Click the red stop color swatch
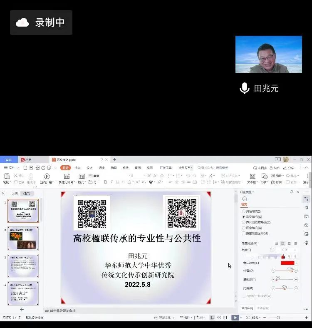This screenshot has width=312, height=328. coord(287,263)
